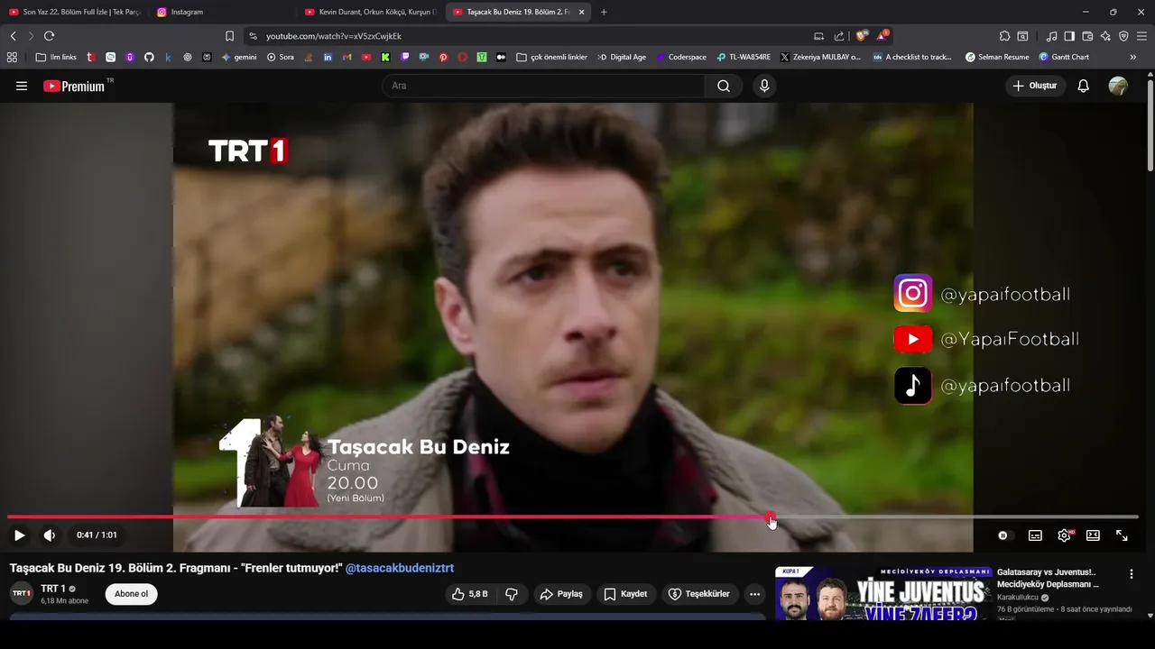Open more actions three-dot menu
The width and height of the screenshot is (1155, 649).
(754, 594)
